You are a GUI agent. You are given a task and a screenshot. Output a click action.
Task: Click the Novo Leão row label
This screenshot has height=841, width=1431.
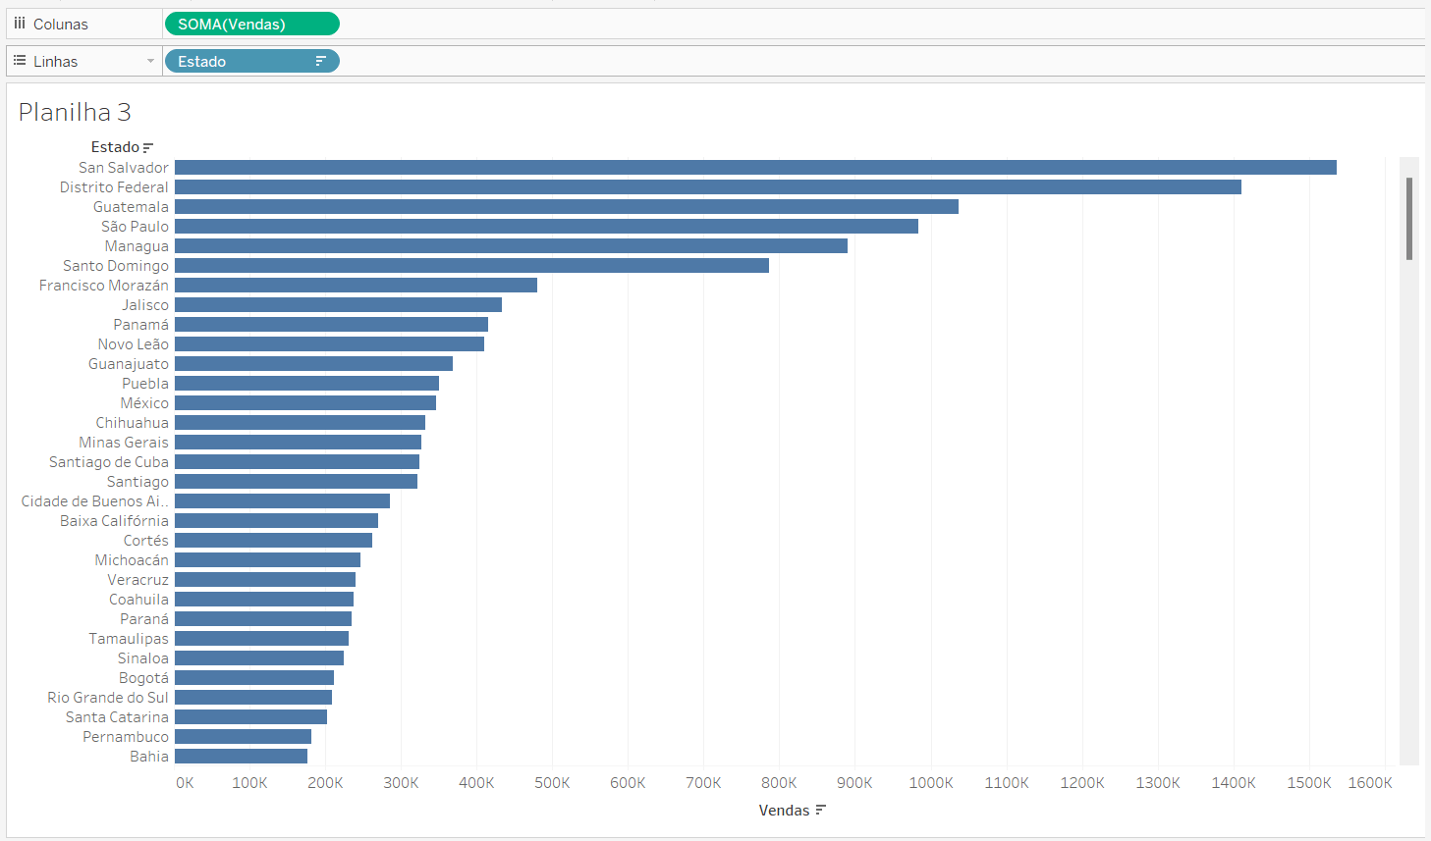point(134,344)
